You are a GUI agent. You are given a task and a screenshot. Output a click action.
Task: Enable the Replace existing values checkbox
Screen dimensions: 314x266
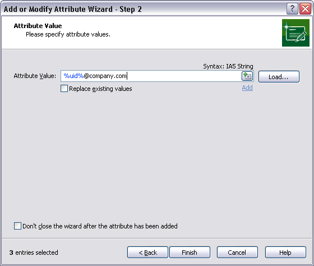pos(64,89)
